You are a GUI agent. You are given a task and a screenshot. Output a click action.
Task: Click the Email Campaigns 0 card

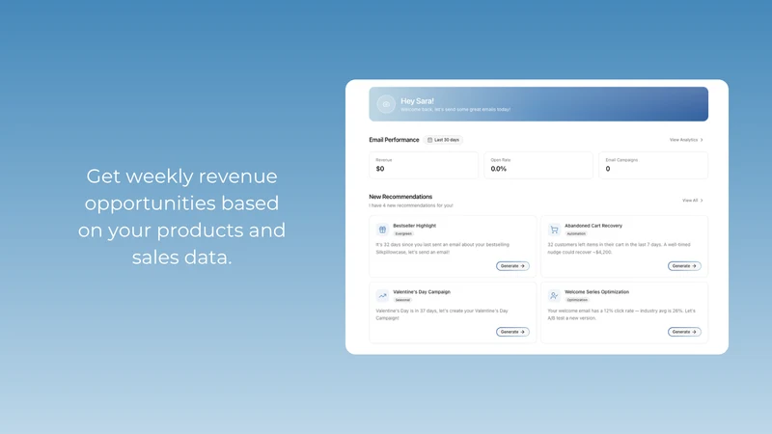point(653,165)
